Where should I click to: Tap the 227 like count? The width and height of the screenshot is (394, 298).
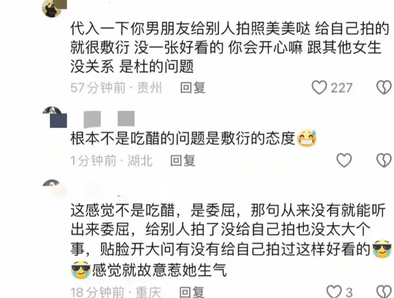click(342, 88)
